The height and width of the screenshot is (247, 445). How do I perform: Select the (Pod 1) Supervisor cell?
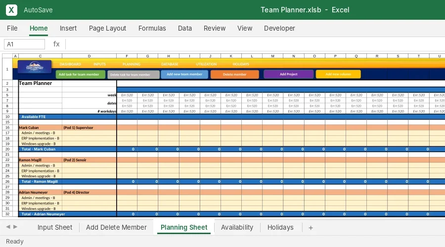click(x=89, y=127)
